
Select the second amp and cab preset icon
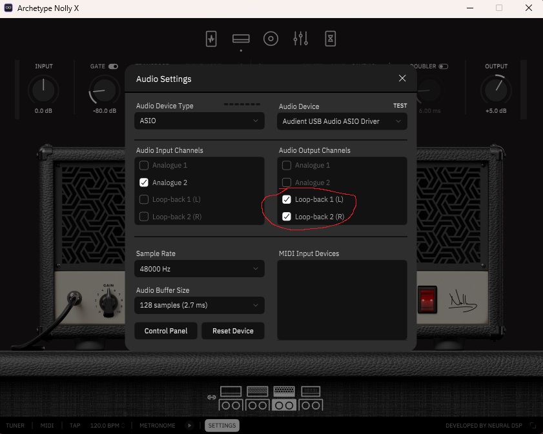pyautogui.click(x=258, y=399)
